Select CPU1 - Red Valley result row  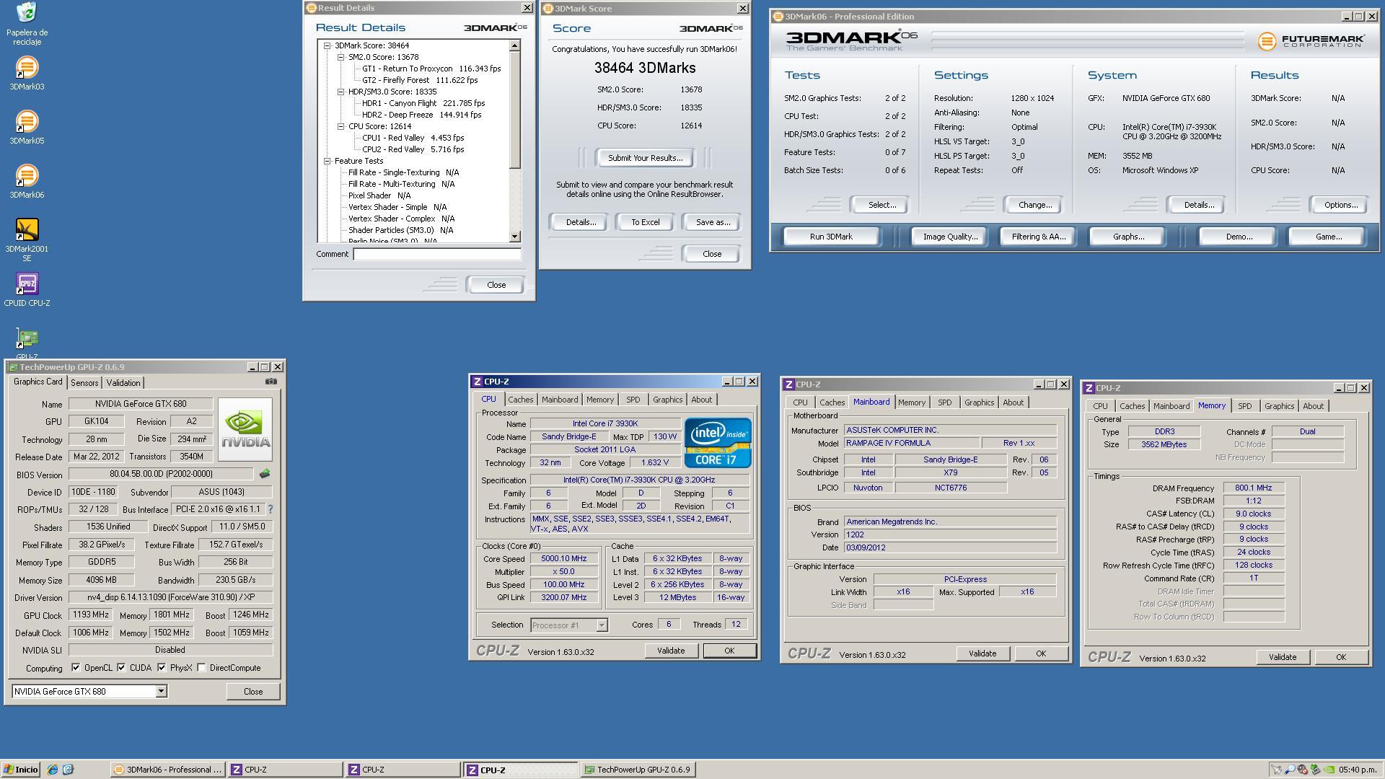coord(413,138)
